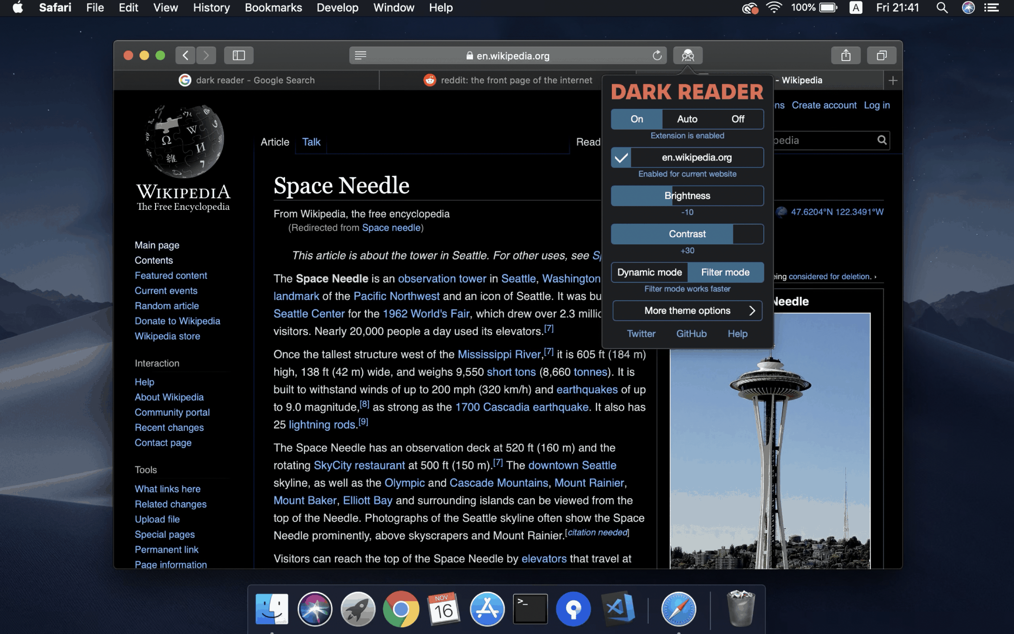The height and width of the screenshot is (634, 1014).
Task: Open Spotlight Search in menu bar
Action: 942,8
